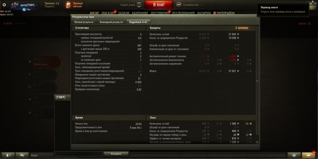
Task: Open the МАГАЗИН menu item
Action: 108,13
